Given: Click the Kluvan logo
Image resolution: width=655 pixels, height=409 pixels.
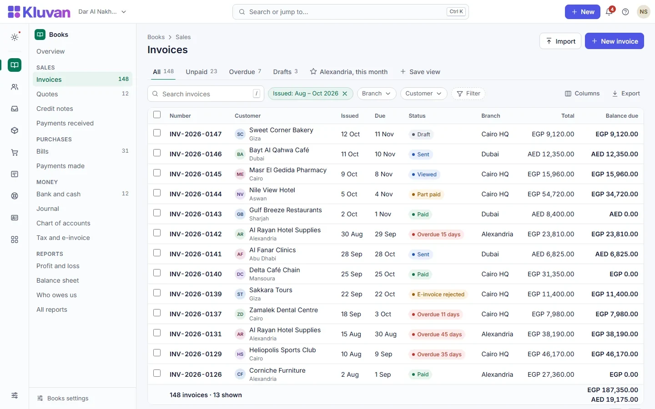Looking at the screenshot, I should [x=39, y=12].
